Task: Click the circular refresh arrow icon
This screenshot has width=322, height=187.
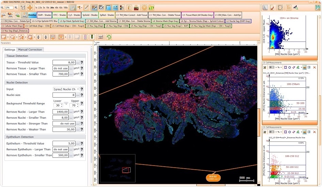Action: coord(109,37)
